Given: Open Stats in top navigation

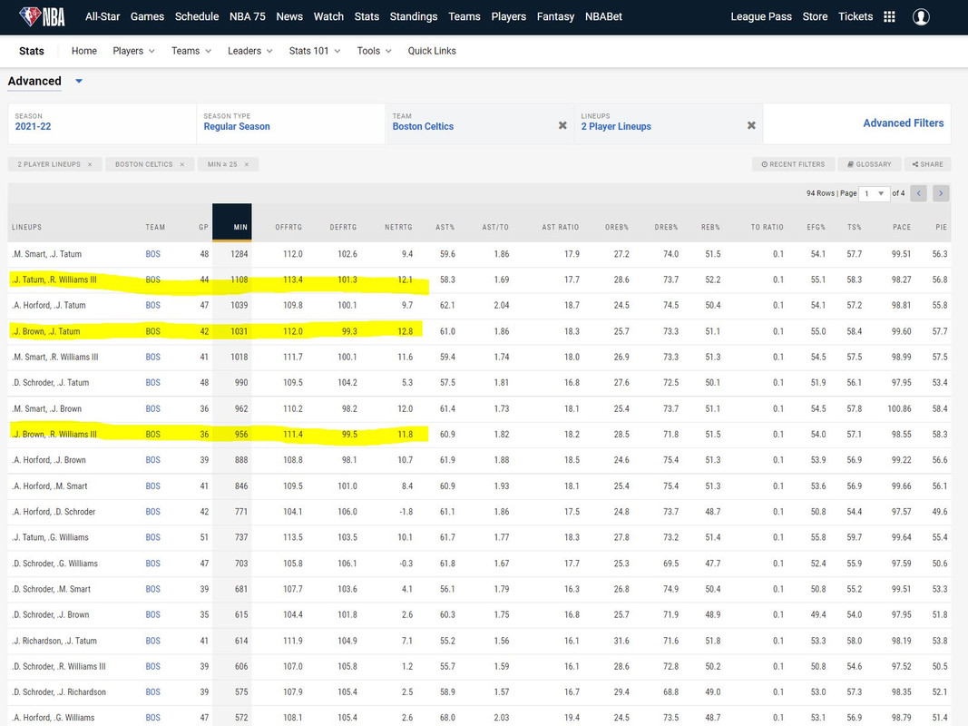Looking at the screenshot, I should coord(367,16).
